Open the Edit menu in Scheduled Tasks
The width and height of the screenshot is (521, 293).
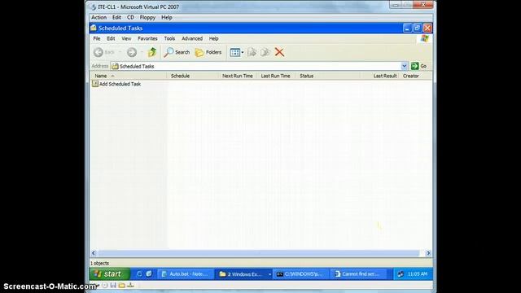[111, 38]
